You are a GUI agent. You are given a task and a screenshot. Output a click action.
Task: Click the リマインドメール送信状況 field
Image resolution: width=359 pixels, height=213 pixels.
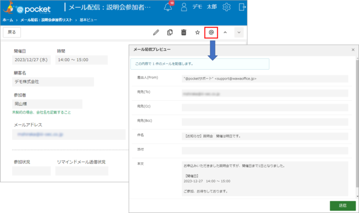[82, 171]
